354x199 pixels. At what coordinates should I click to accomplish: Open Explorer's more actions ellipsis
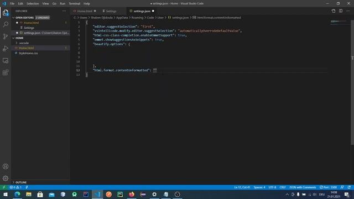click(64, 11)
